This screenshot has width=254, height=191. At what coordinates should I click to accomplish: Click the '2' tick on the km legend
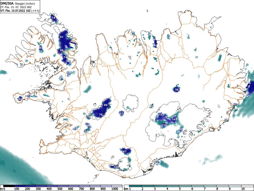point(142,189)
